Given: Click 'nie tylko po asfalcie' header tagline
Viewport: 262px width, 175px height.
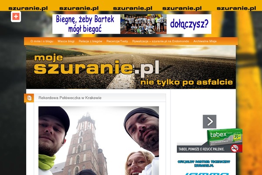Looking at the screenshot, I should [x=186, y=82].
